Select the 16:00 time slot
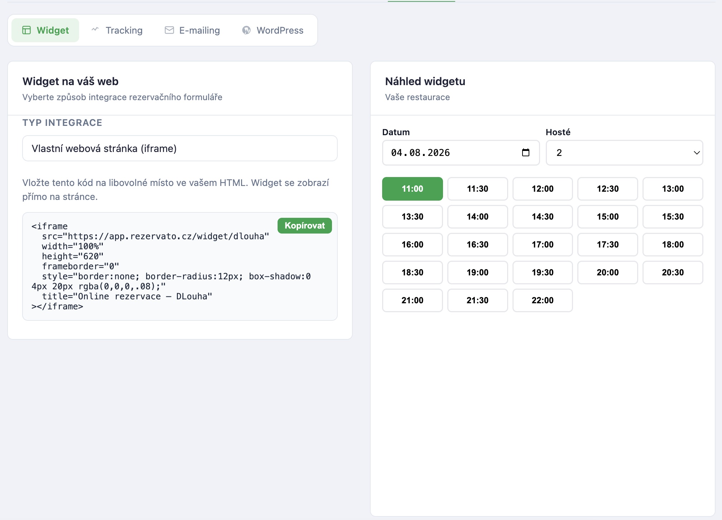Viewport: 722px width, 520px height. (412, 245)
